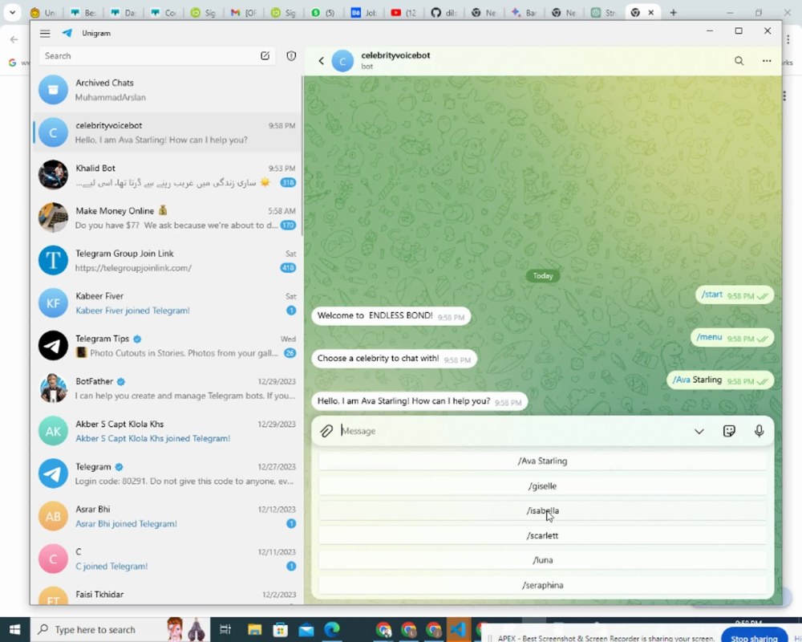Screen dimensions: 802x642
Task: Attach a file with the paperclip icon
Action: click(326, 431)
